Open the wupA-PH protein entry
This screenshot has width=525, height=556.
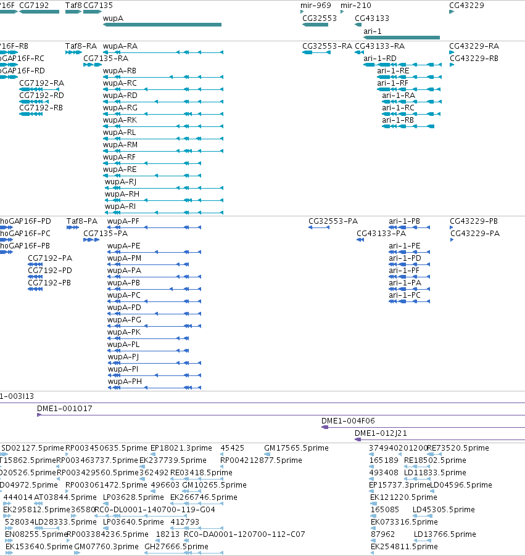click(125, 381)
